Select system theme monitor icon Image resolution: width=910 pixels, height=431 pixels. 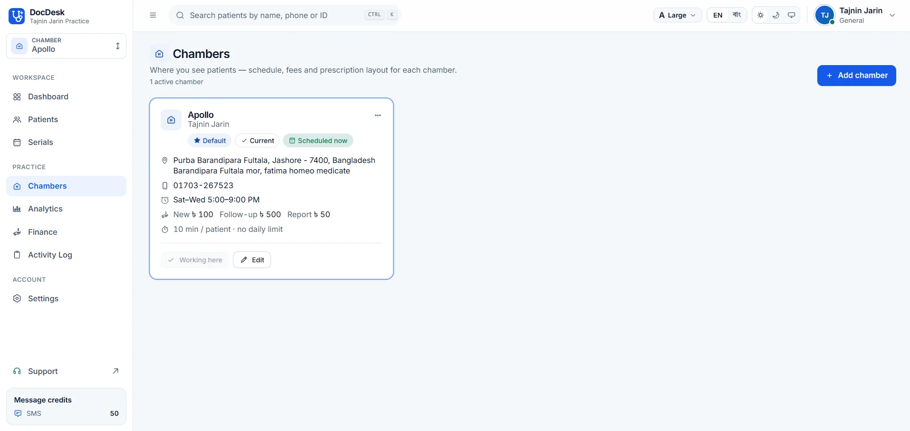[x=792, y=15]
